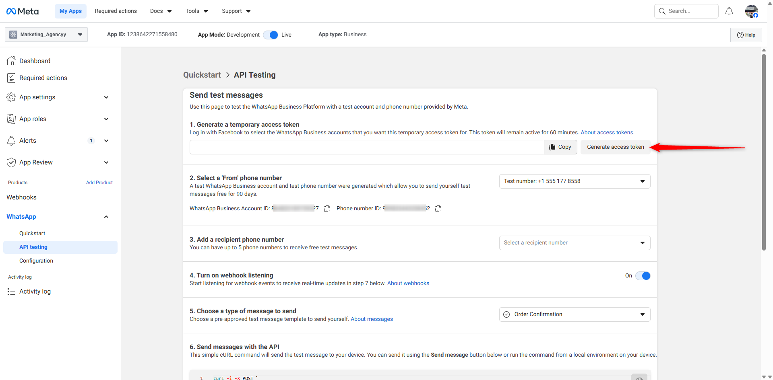Go back to Quickstart breadcrumb
Viewport: 773px width, 380px height.
click(x=202, y=75)
